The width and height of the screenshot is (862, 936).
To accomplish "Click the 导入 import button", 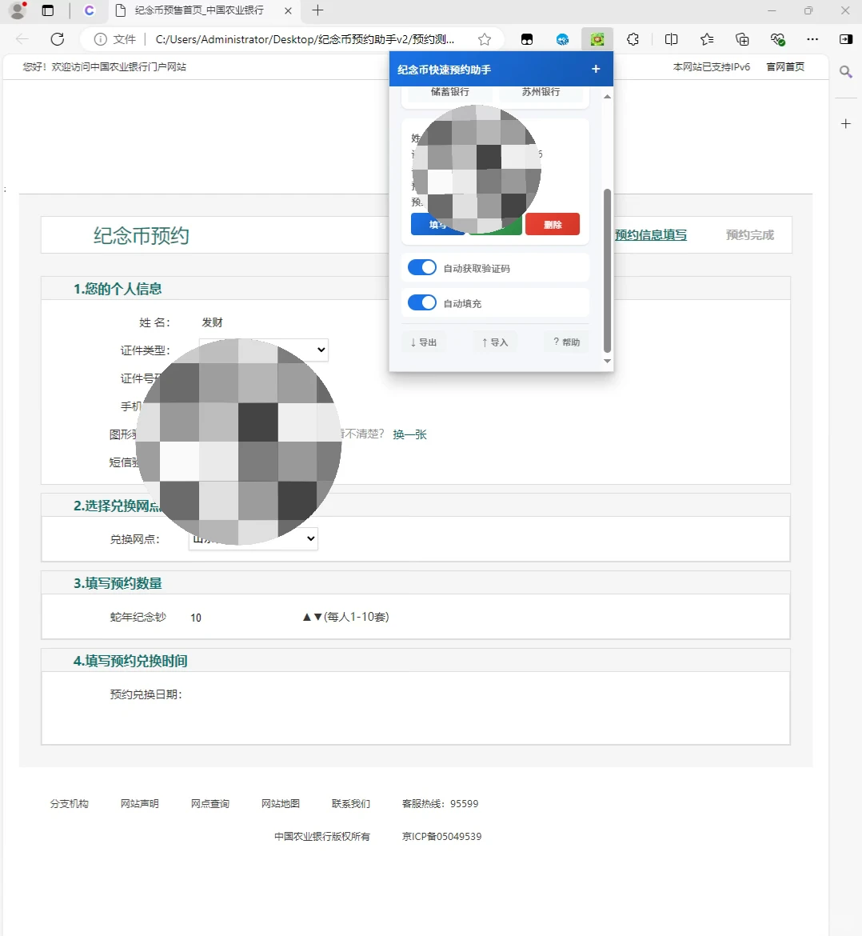I will 494,342.
